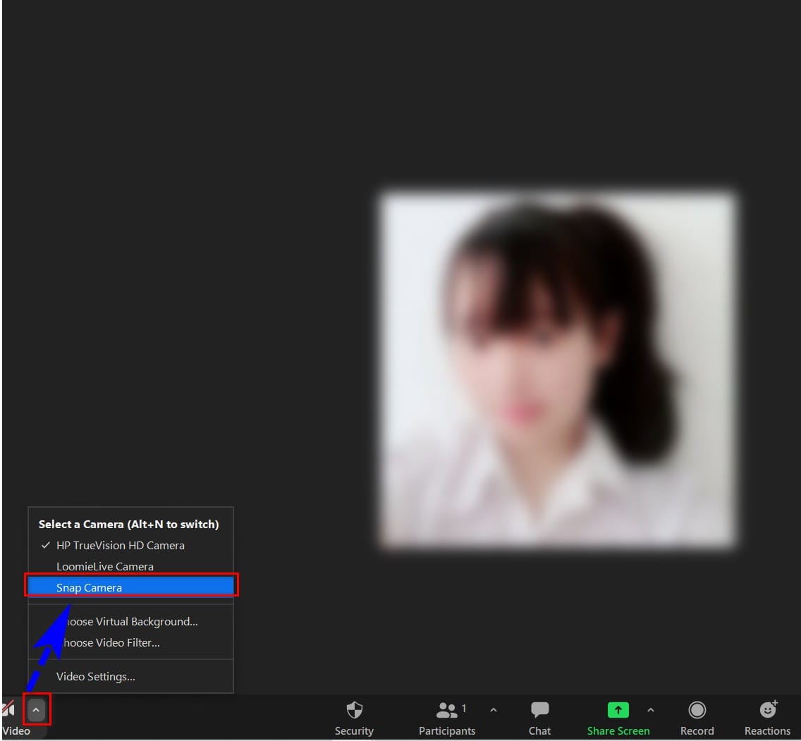Open Choose Video Filter option
This screenshot has width=801, height=741.
pyautogui.click(x=130, y=642)
